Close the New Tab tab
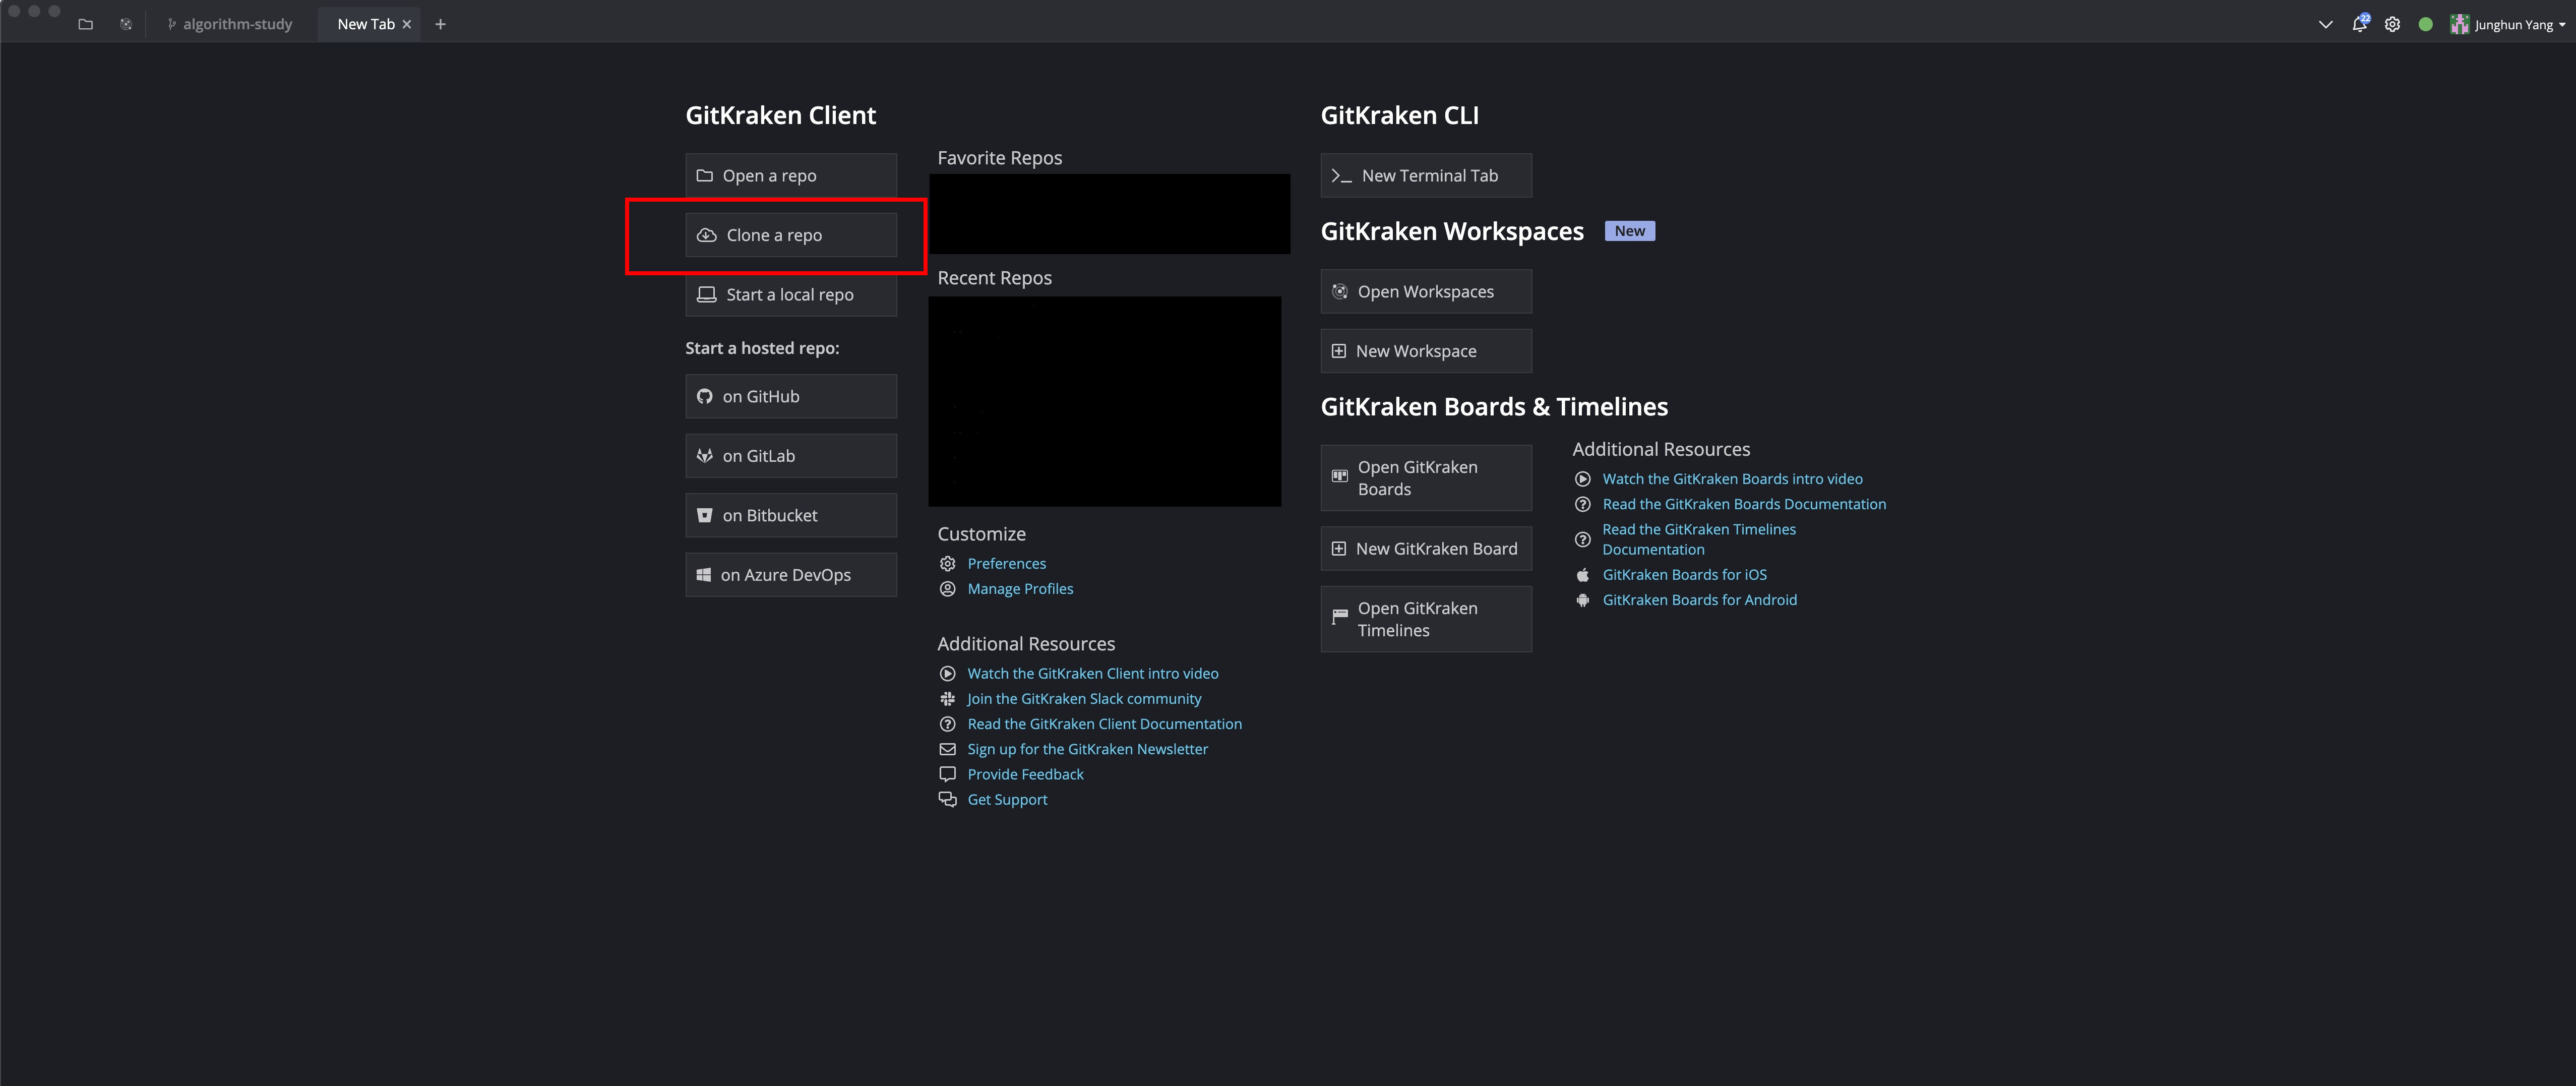This screenshot has width=2576, height=1086. 407,24
